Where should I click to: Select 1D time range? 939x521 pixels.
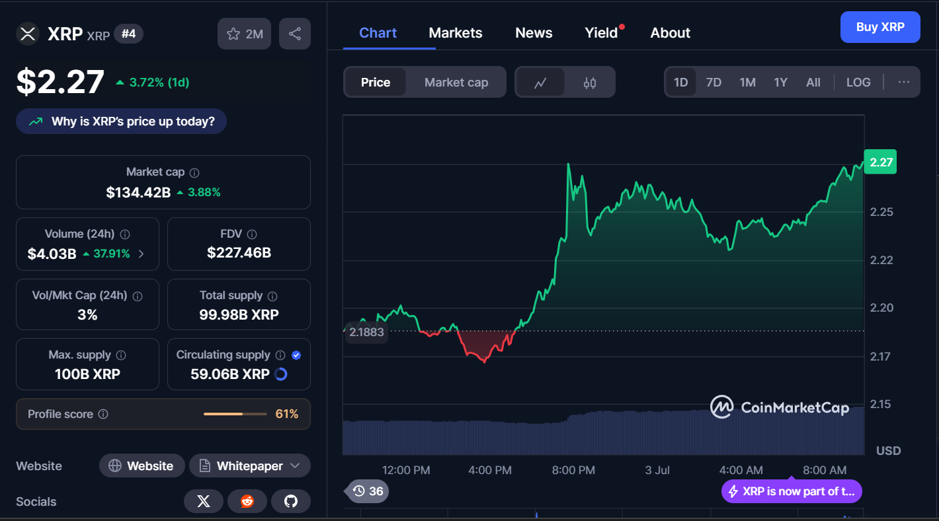[x=681, y=83]
